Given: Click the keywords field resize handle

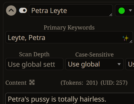Looking at the screenshot, I should [131, 42].
